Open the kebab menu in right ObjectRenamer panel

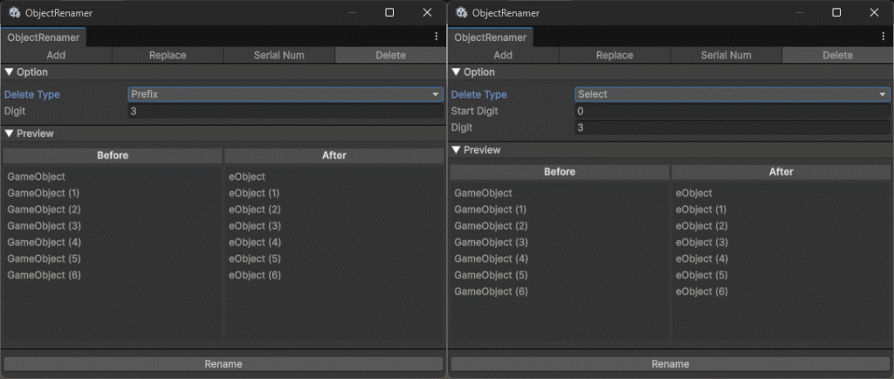[883, 37]
